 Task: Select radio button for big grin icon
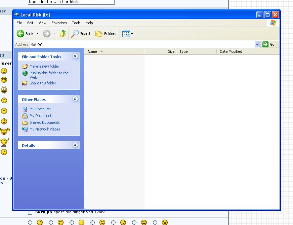pos(134,222)
